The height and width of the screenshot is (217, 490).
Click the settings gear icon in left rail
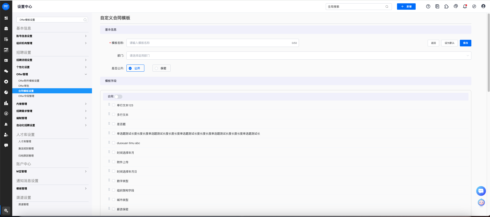[6, 210]
